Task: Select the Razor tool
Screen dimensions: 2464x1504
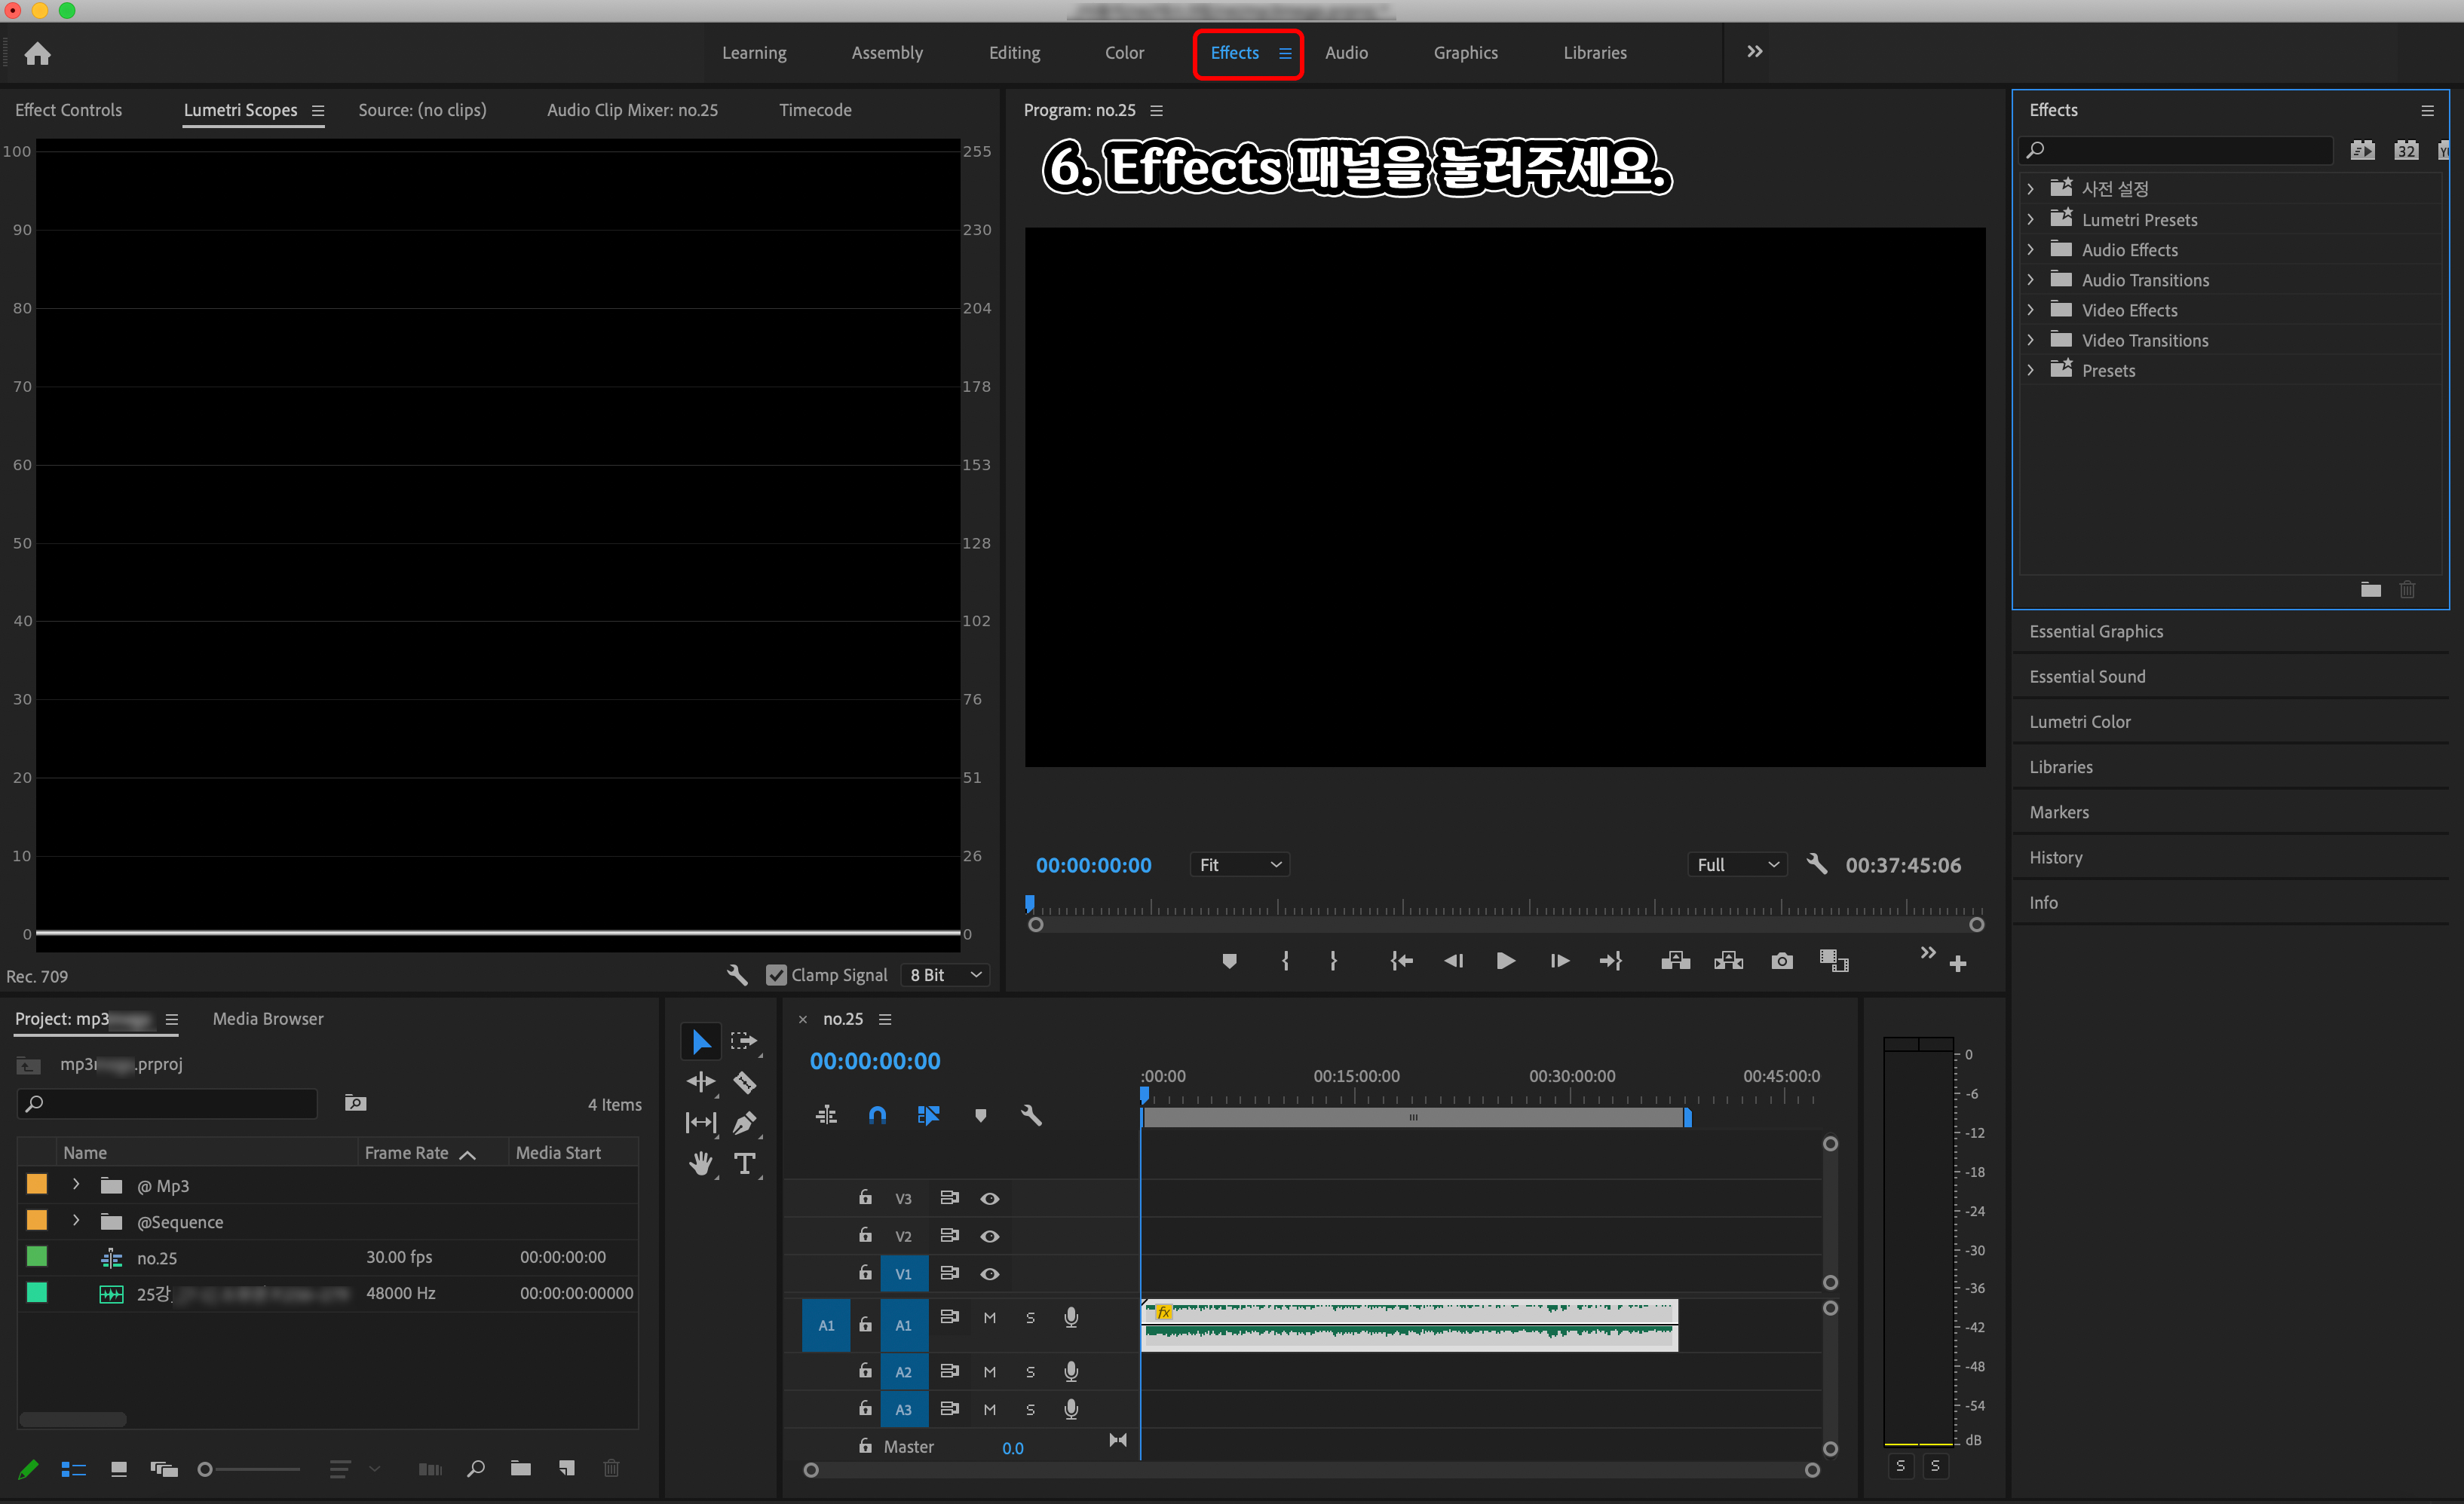Action: pos(745,1082)
